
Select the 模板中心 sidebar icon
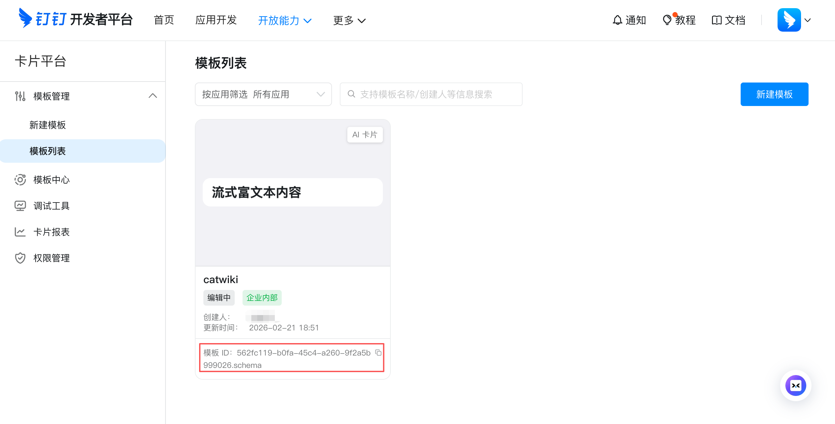click(x=20, y=180)
